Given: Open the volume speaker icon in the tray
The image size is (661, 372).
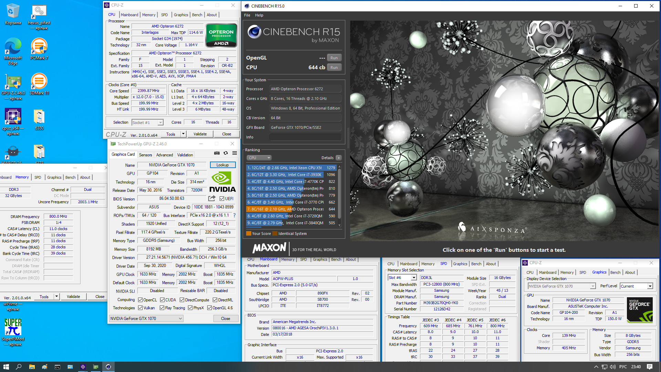Looking at the screenshot, I should point(613,367).
